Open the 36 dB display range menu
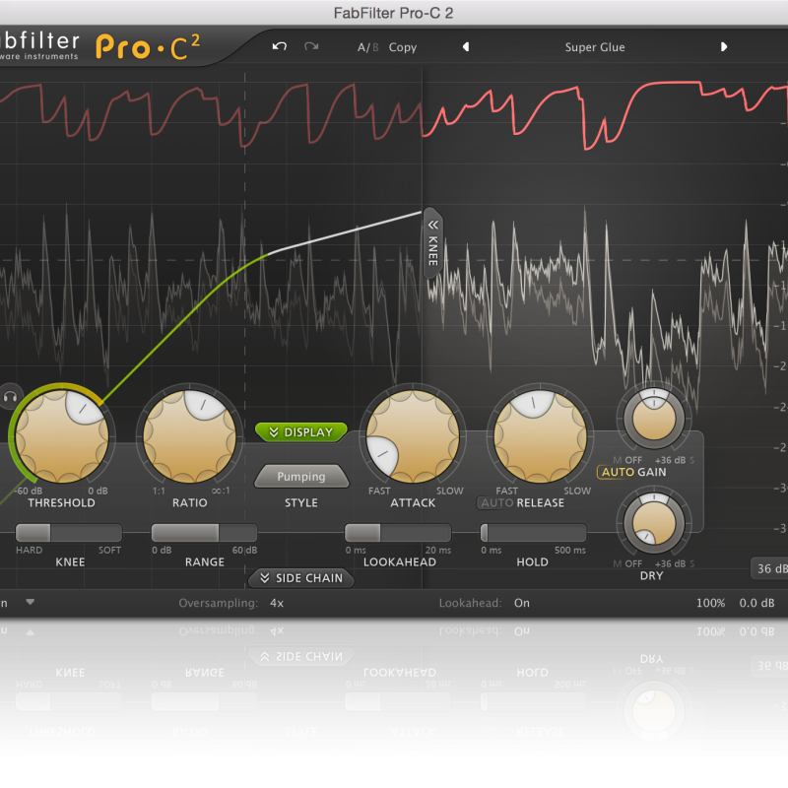The height and width of the screenshot is (788, 788). [x=769, y=568]
